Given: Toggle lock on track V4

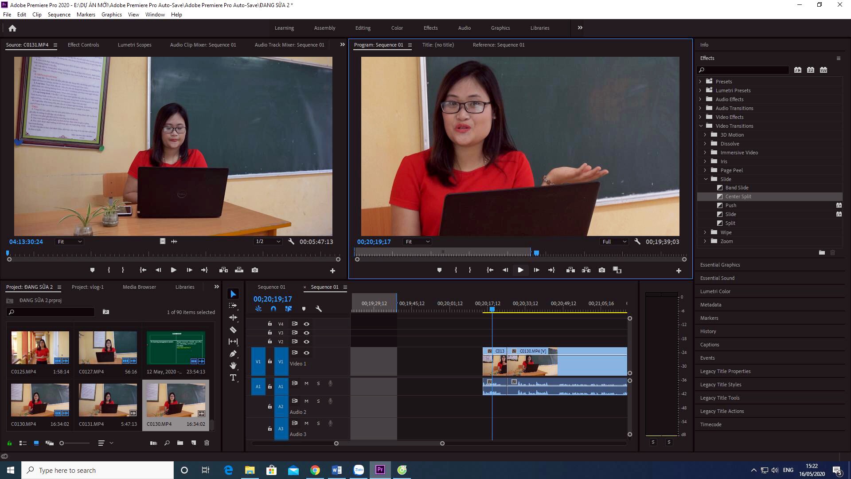Looking at the screenshot, I should (x=269, y=324).
